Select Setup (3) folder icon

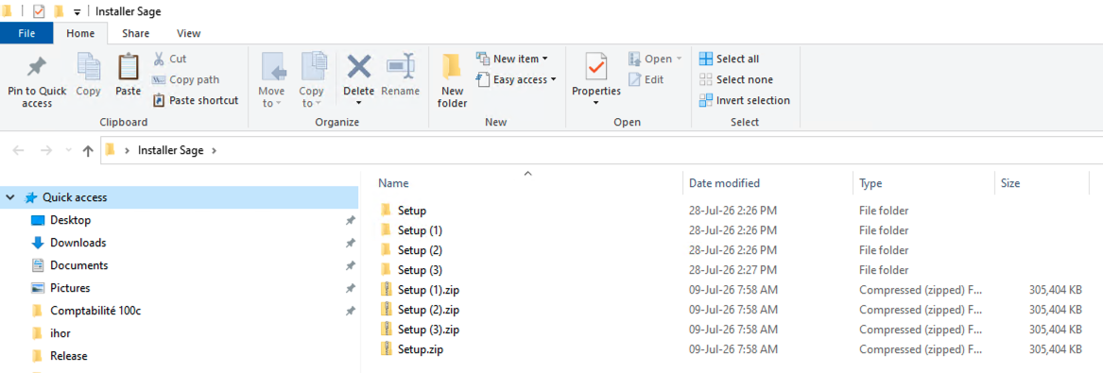tap(386, 270)
